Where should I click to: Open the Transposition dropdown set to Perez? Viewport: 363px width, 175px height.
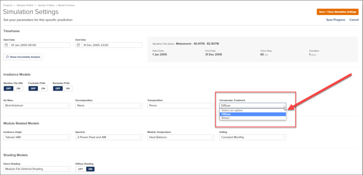coord(181,106)
